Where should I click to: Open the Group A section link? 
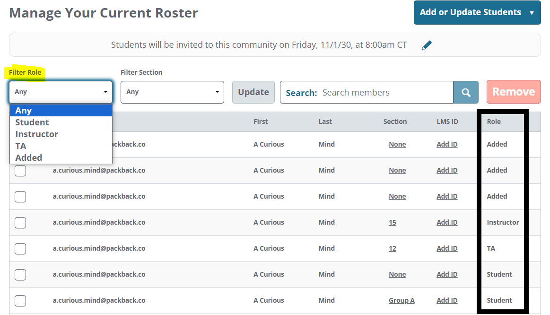402,300
